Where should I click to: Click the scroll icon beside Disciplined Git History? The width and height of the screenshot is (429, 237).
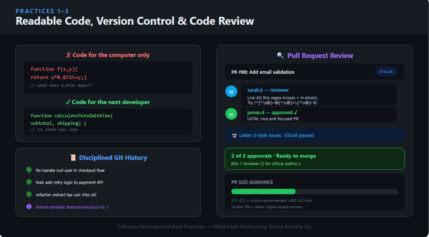click(x=73, y=158)
